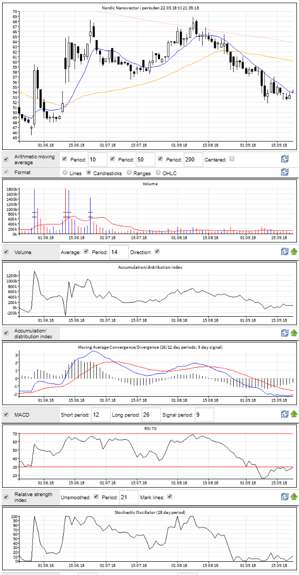
Task: Toggle the Accumulation/distribution index checkbox
Action: (6, 332)
